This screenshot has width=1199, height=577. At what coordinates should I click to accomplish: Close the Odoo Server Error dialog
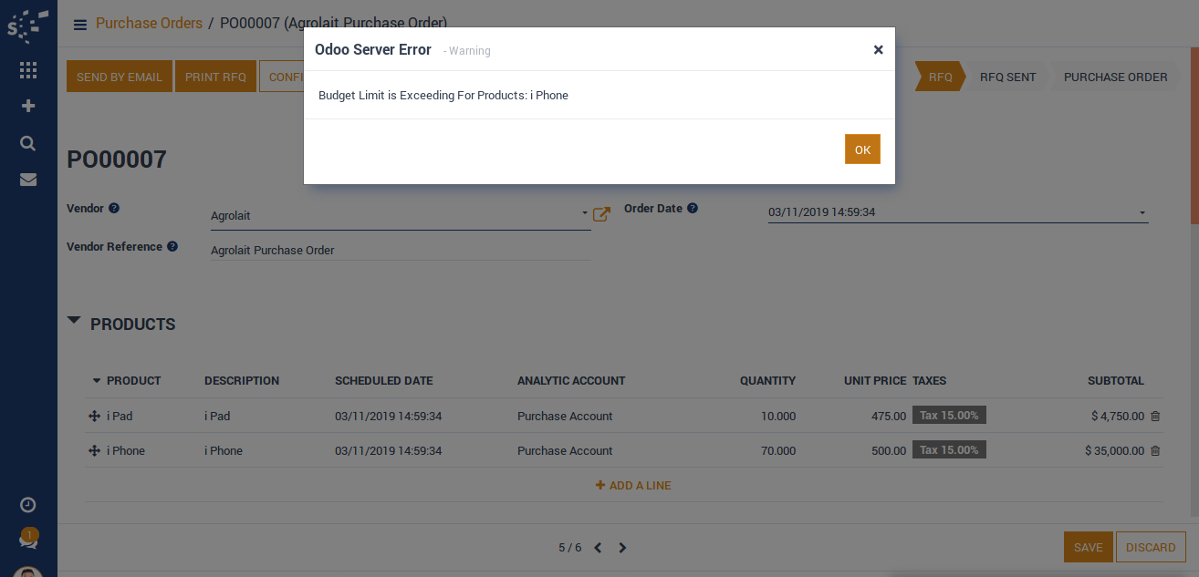(878, 50)
